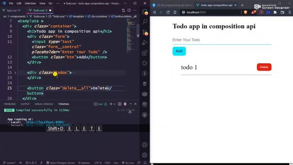Image resolution: width=293 pixels, height=165 pixels.
Task: Open the Go menu
Action: pos(50,3)
